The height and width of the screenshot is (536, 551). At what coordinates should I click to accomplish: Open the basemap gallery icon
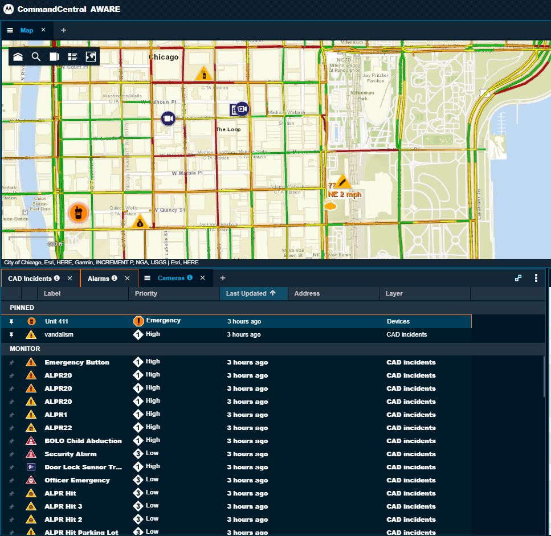91,56
